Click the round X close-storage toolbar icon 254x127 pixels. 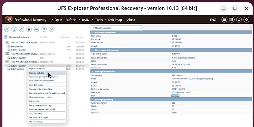click(x=52, y=29)
